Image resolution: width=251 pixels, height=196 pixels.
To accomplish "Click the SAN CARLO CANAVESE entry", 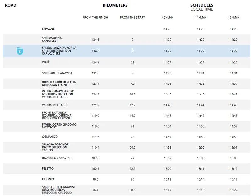I will pyautogui.click(x=57, y=73).
